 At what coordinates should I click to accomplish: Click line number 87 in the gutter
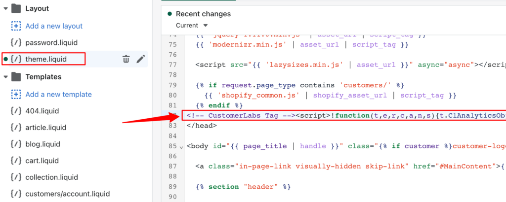click(172, 167)
